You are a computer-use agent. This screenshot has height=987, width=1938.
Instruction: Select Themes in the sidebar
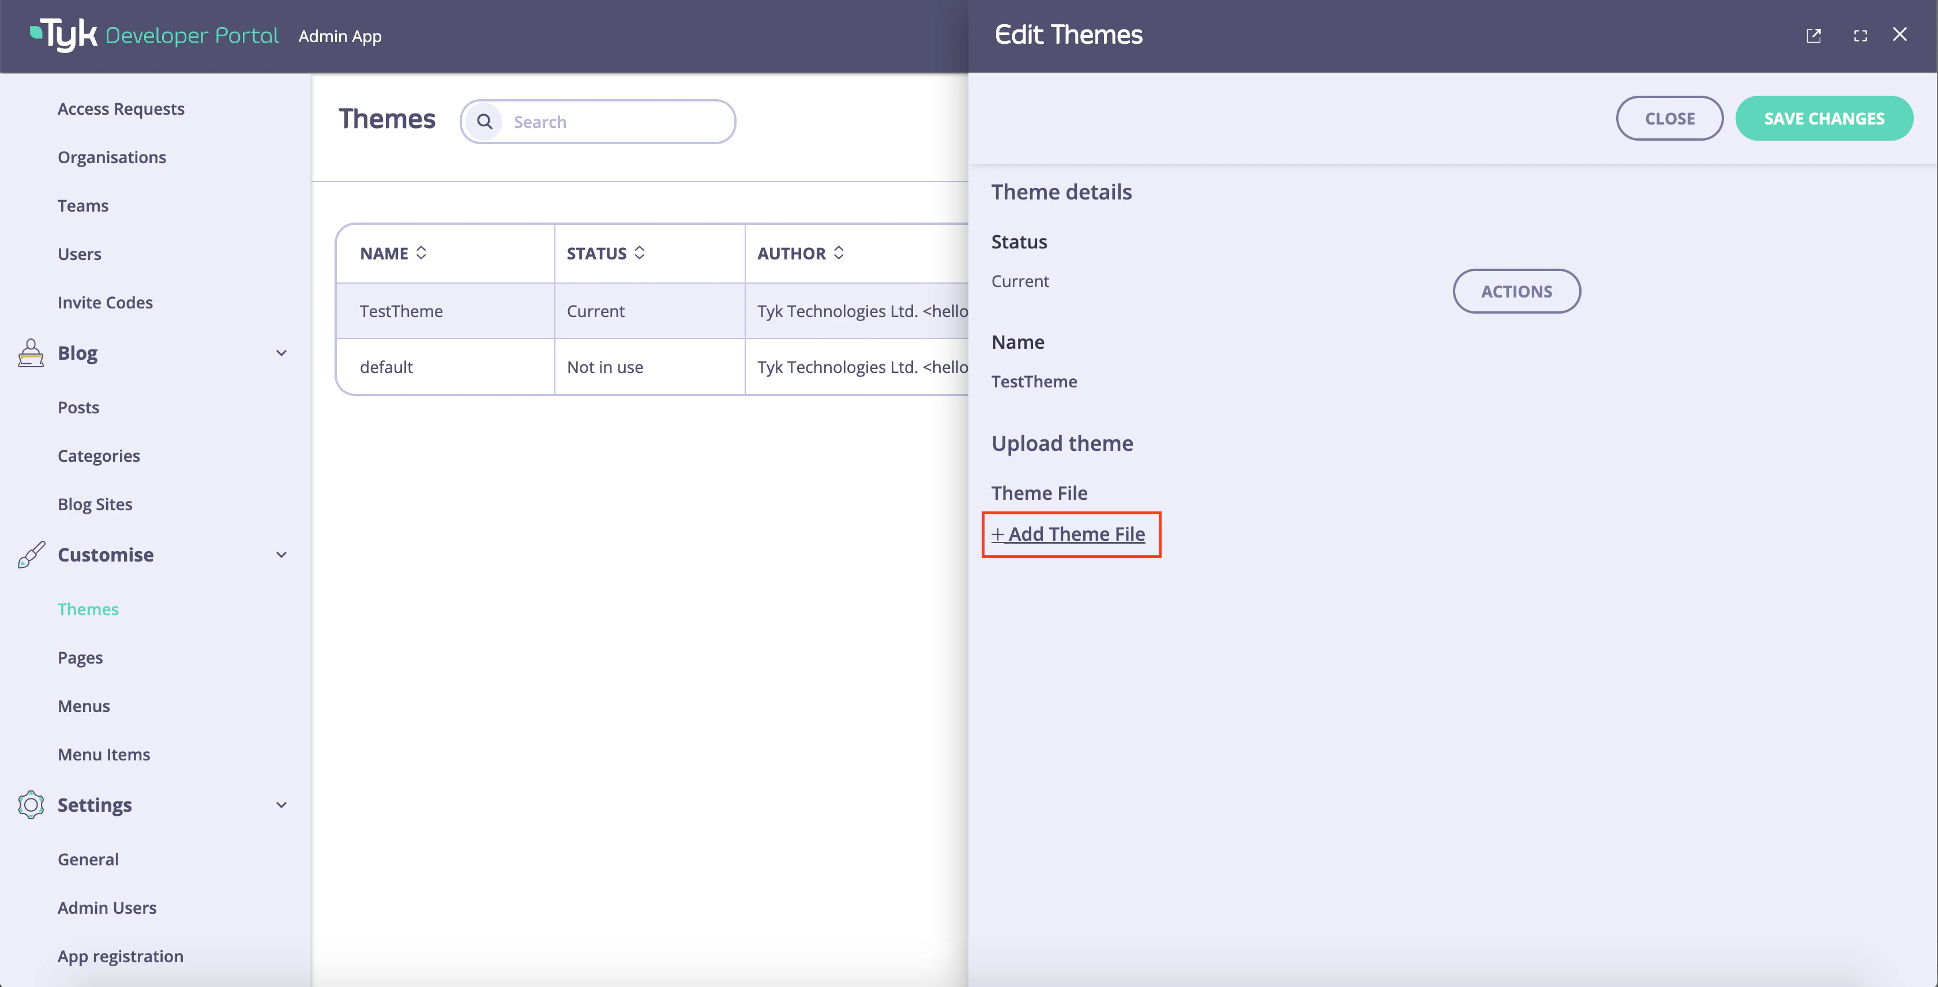88,609
